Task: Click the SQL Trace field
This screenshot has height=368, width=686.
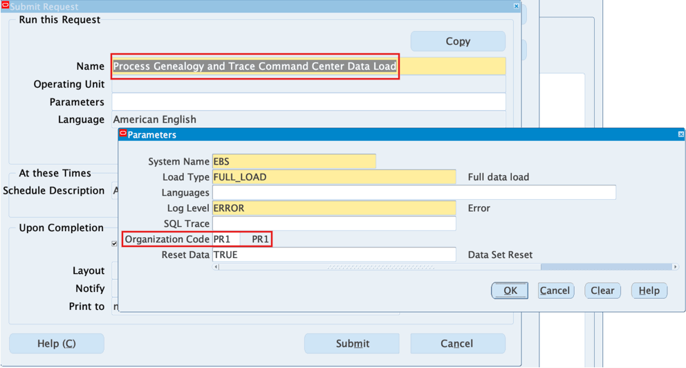Action: pyautogui.click(x=334, y=223)
